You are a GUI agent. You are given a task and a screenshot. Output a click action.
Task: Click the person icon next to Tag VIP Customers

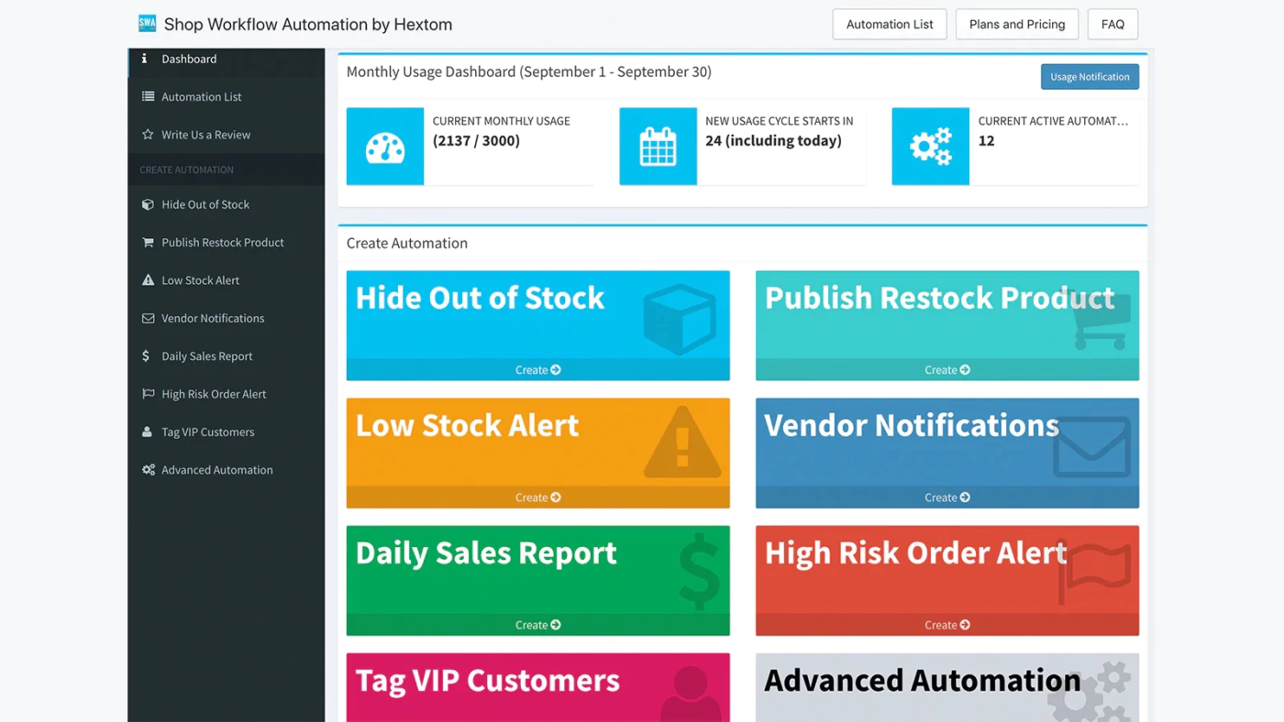(147, 432)
